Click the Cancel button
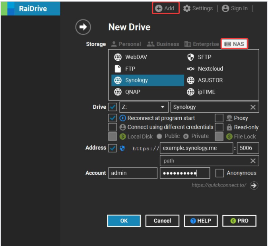This screenshot has height=246, width=268. (x=162, y=221)
